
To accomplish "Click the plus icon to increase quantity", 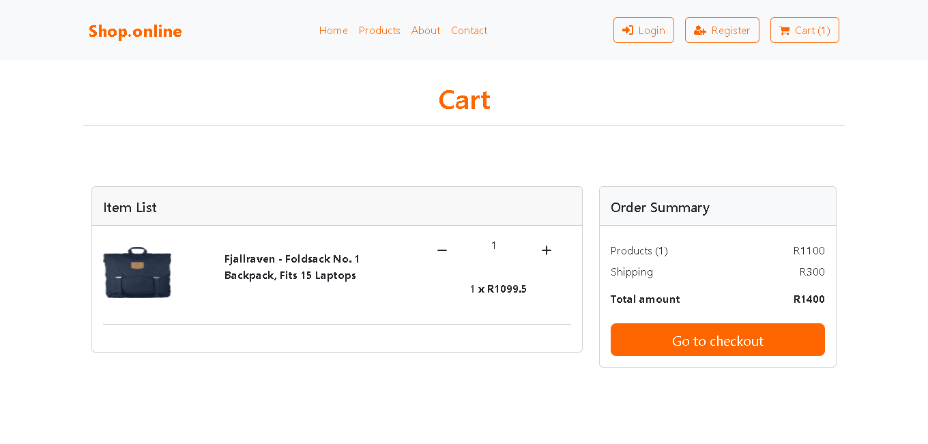I will 546,250.
